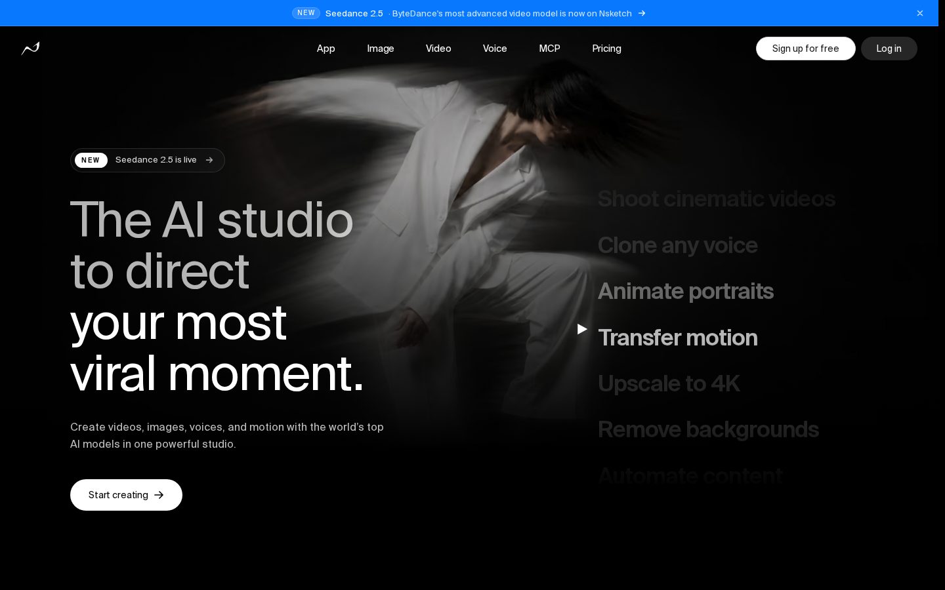Screen dimensions: 945x590
Task: Click the play triangle beside Transfer motion
Action: (582, 329)
